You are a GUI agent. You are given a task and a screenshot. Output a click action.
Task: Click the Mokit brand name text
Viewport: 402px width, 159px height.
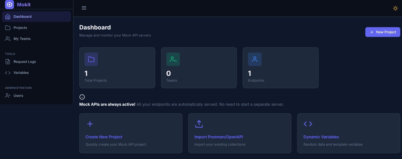coord(24,5)
